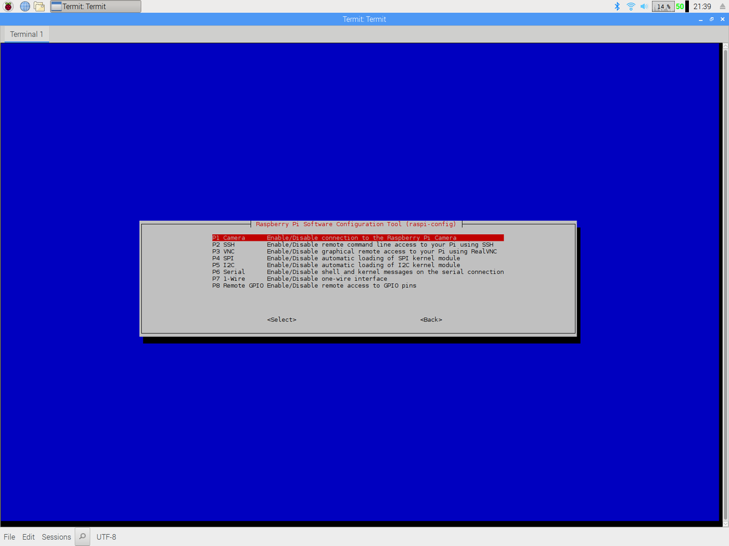Select the P2 SSH option
Viewport: 729px width, 546px height.
[358, 244]
